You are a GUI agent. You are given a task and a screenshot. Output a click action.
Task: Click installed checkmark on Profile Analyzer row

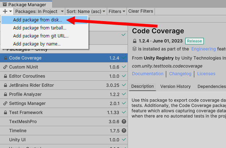(124, 94)
